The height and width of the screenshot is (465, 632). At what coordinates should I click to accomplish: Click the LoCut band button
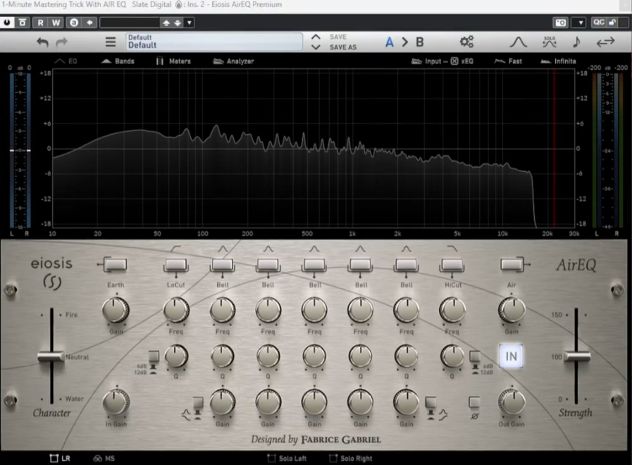point(175,264)
